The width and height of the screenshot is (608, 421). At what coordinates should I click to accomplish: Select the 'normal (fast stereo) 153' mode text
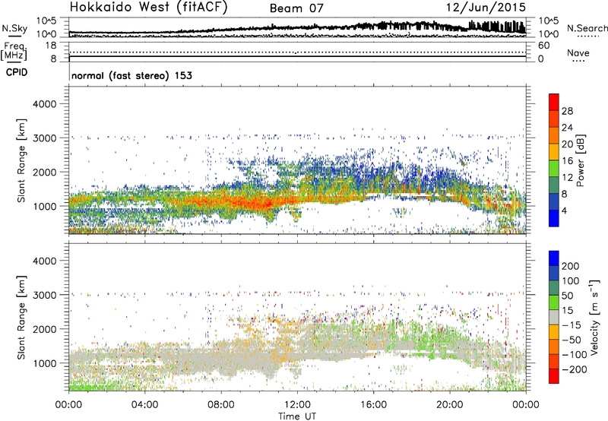(131, 75)
